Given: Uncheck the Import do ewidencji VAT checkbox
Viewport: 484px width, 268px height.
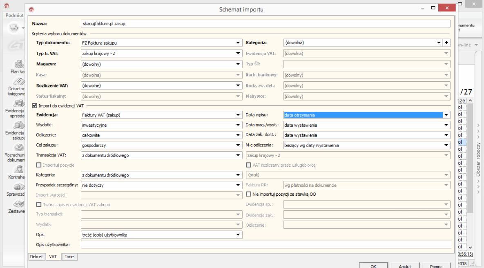Looking at the screenshot, I should click(34, 105).
